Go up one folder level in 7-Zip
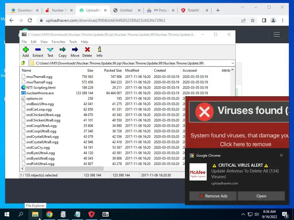Viewport: 294px width, 220px height. (x=24, y=63)
